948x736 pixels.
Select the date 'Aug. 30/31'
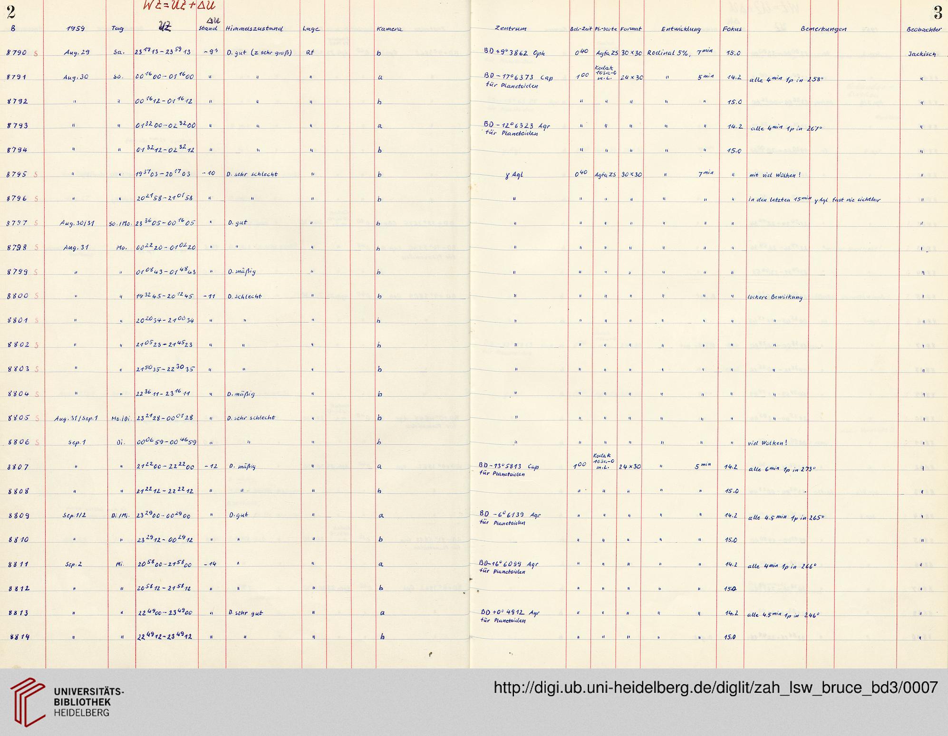(x=77, y=223)
